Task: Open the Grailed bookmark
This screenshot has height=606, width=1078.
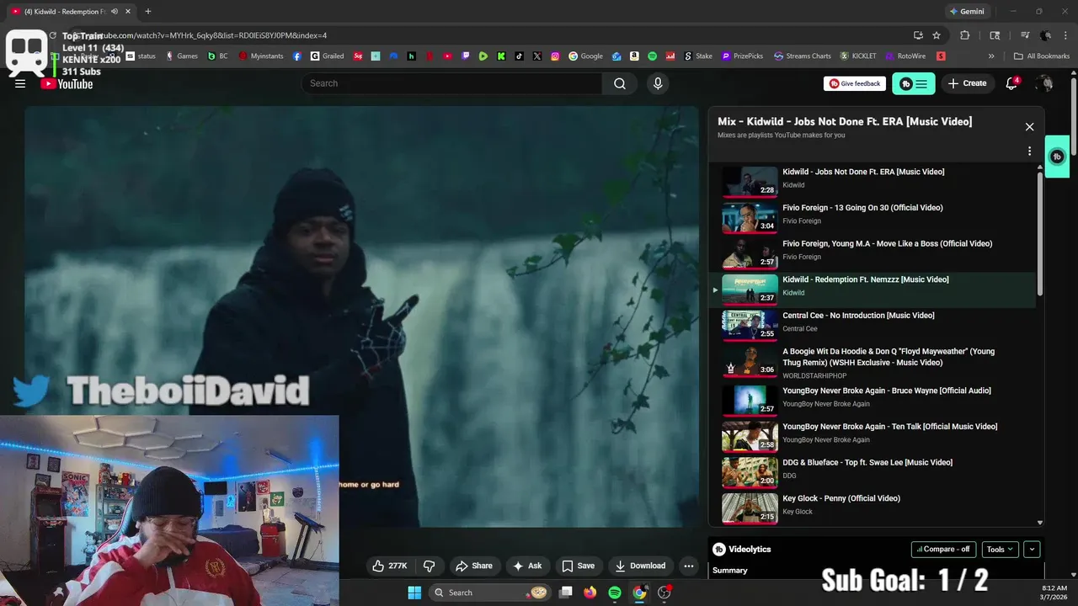Action: pos(327,56)
